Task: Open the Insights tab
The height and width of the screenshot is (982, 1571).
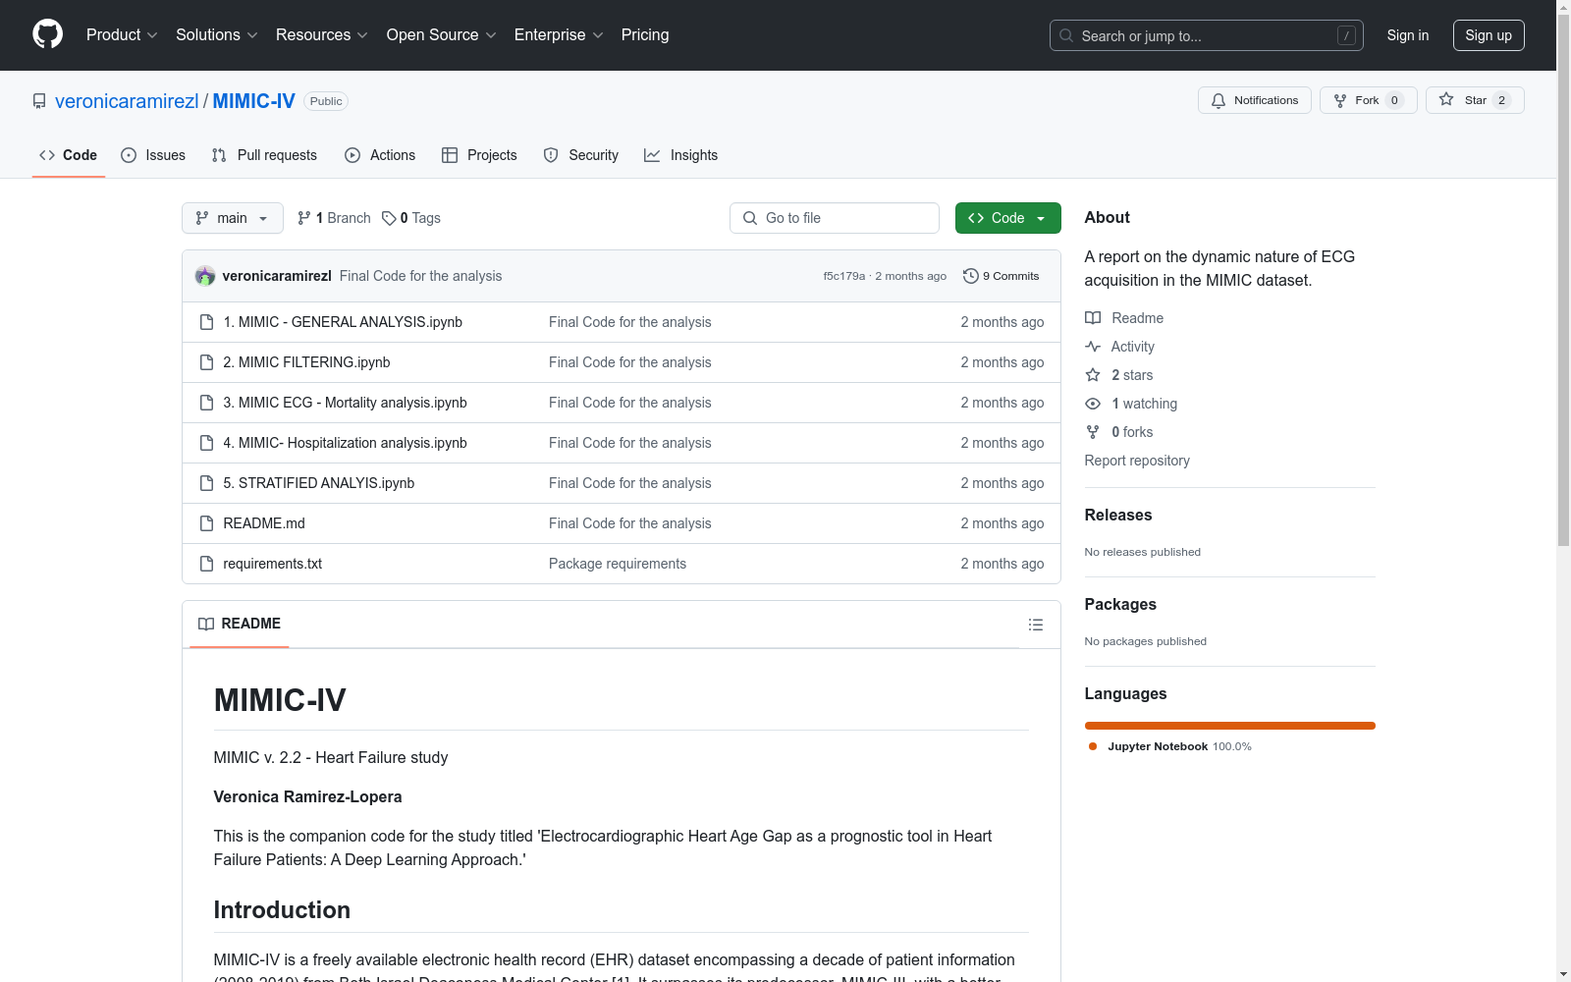Action: tap(681, 155)
